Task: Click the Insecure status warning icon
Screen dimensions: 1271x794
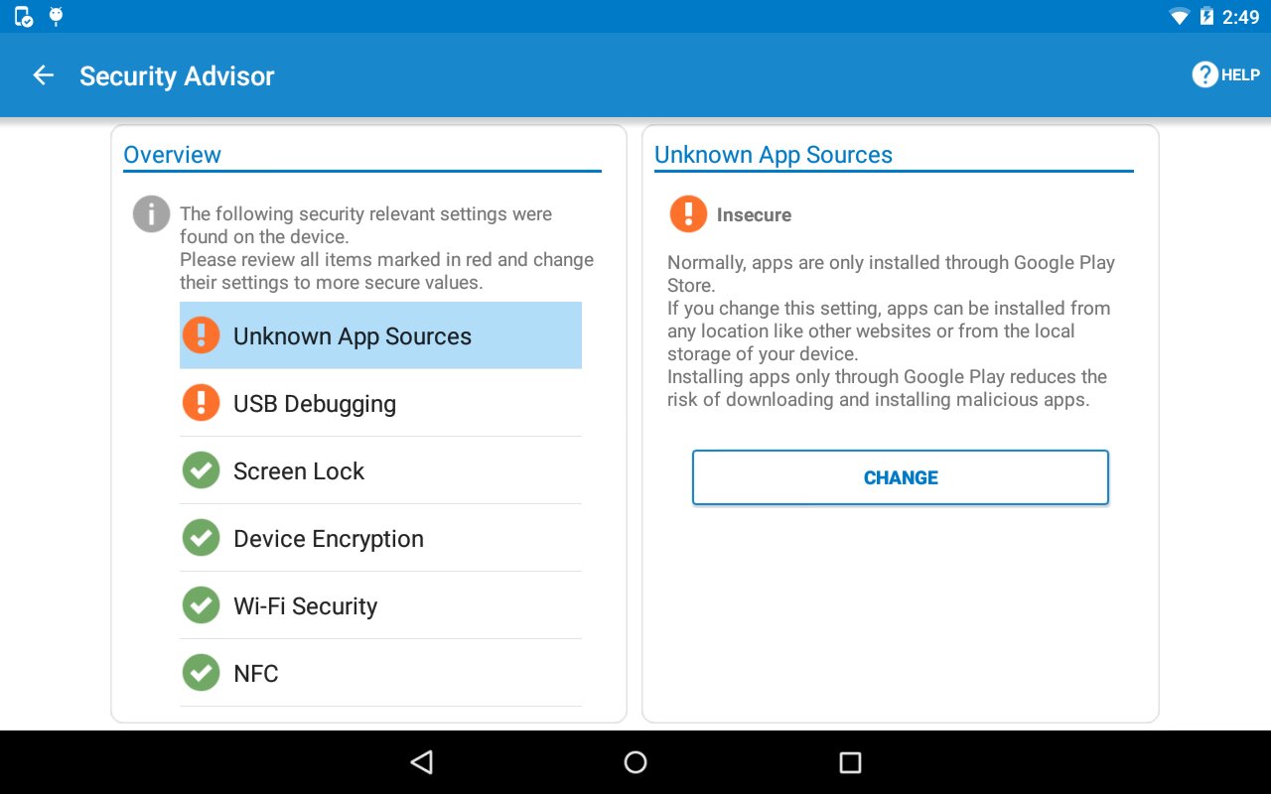Action: pyautogui.click(x=688, y=214)
